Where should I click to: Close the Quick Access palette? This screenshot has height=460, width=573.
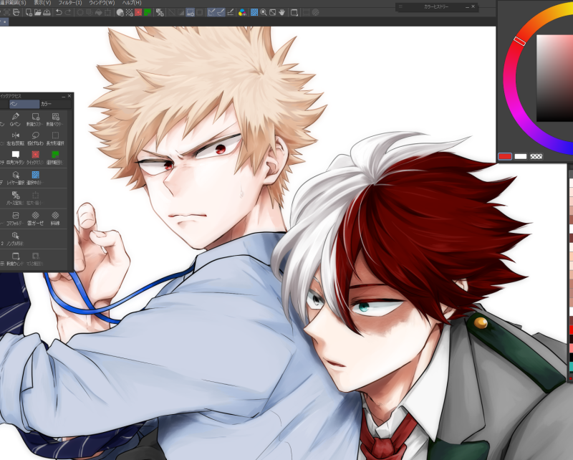coord(69,96)
